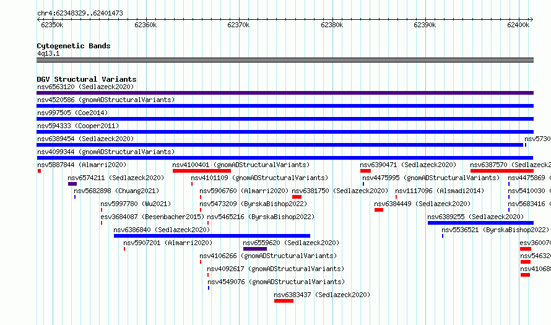The width and height of the screenshot is (551, 325).
Task: Select the nsv5887844 (Almarri2020) label
Action: click(82, 165)
